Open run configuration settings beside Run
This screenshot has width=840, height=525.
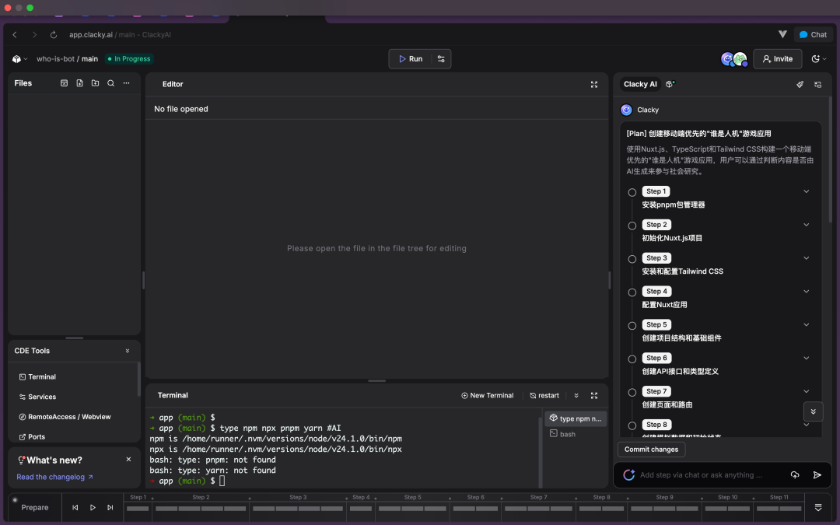[441, 59]
